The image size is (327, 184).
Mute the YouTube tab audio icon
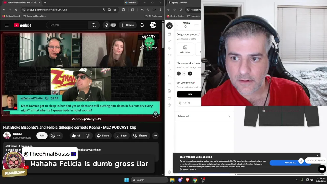[x=35, y=3]
